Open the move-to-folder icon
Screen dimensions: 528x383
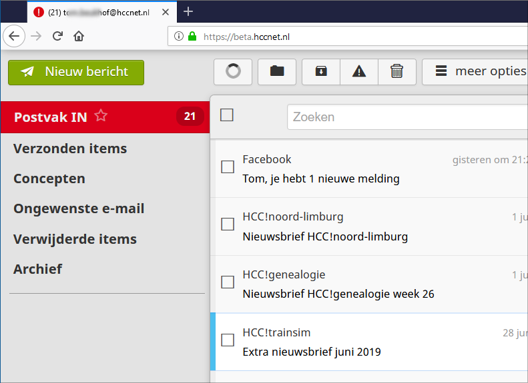(x=277, y=72)
